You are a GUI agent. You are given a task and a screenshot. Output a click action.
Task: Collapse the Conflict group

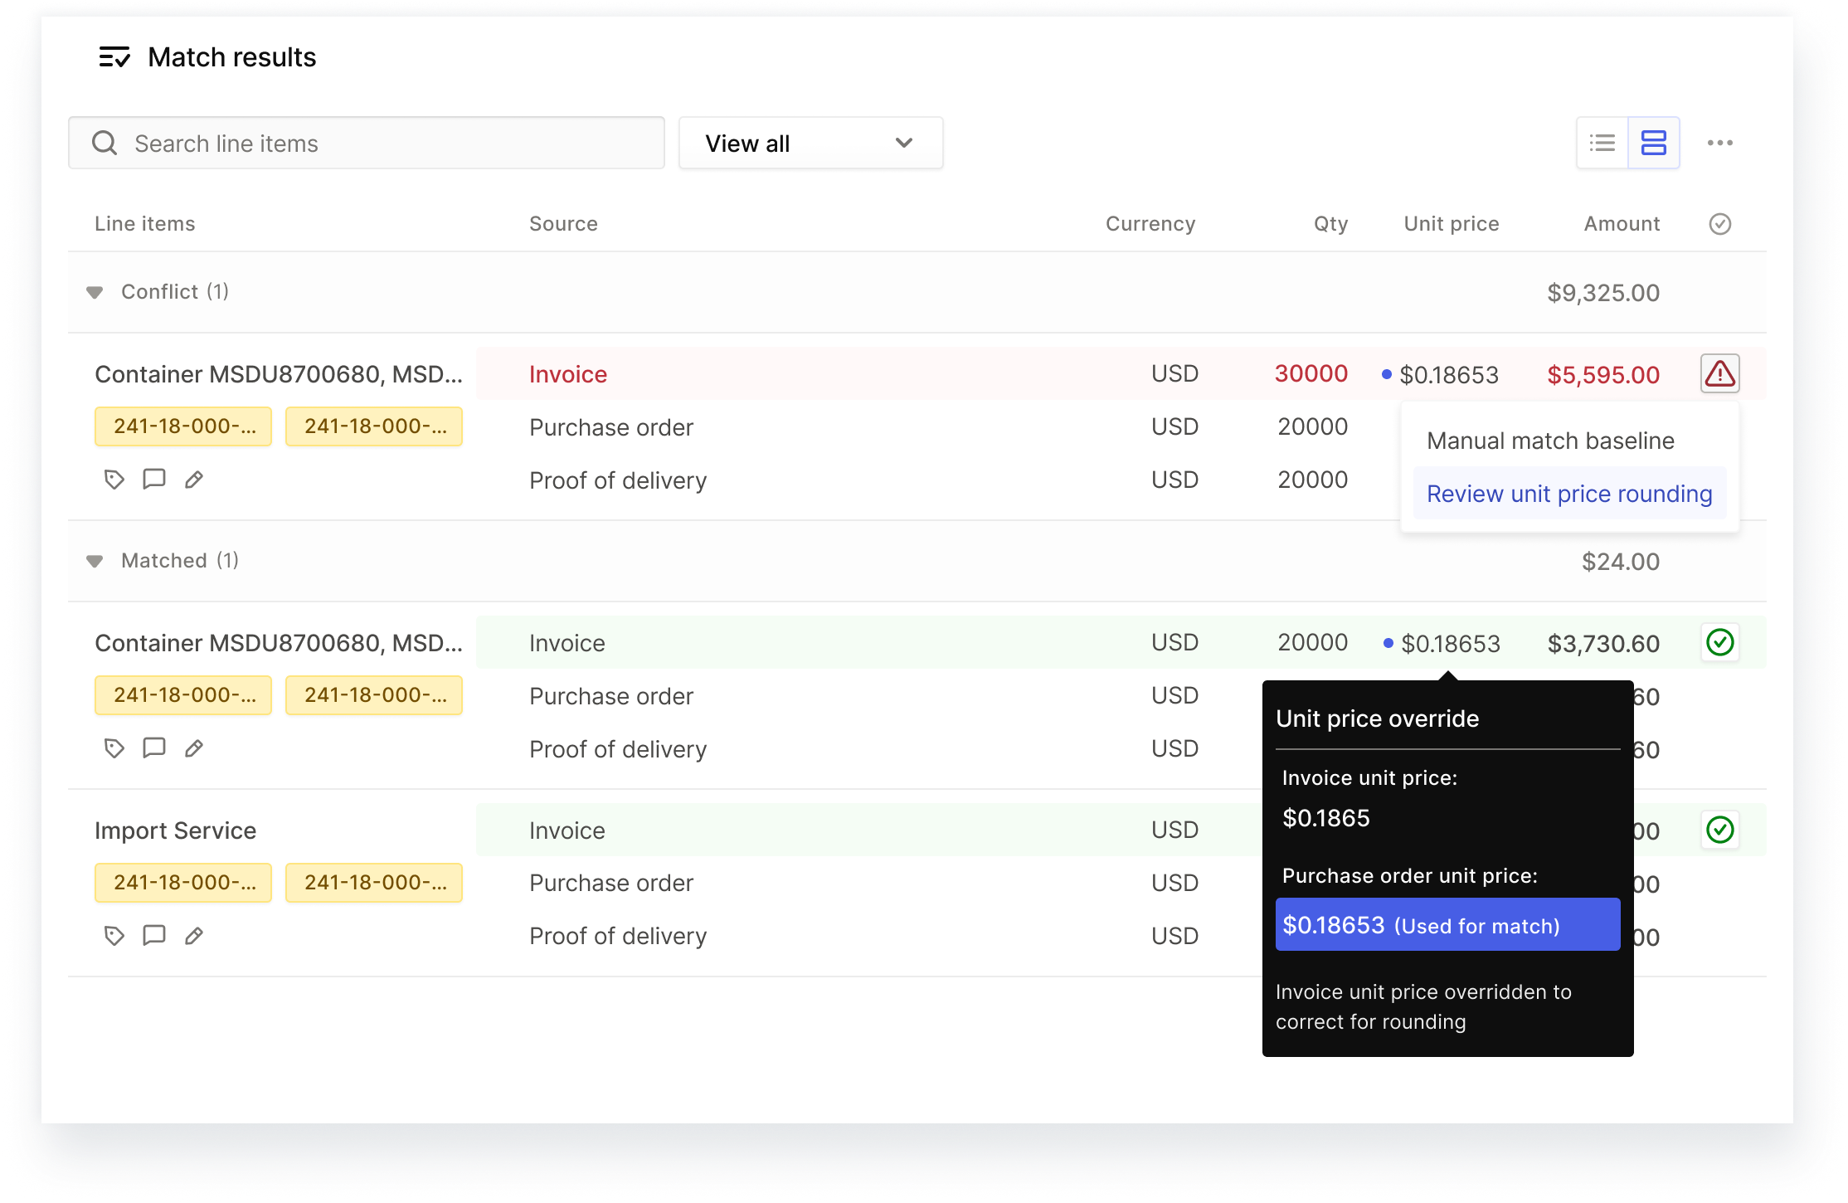coord(95,293)
